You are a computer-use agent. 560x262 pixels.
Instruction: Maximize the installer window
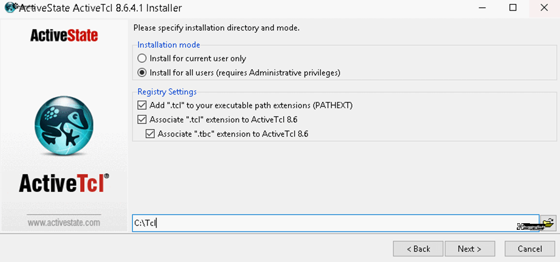(513, 8)
